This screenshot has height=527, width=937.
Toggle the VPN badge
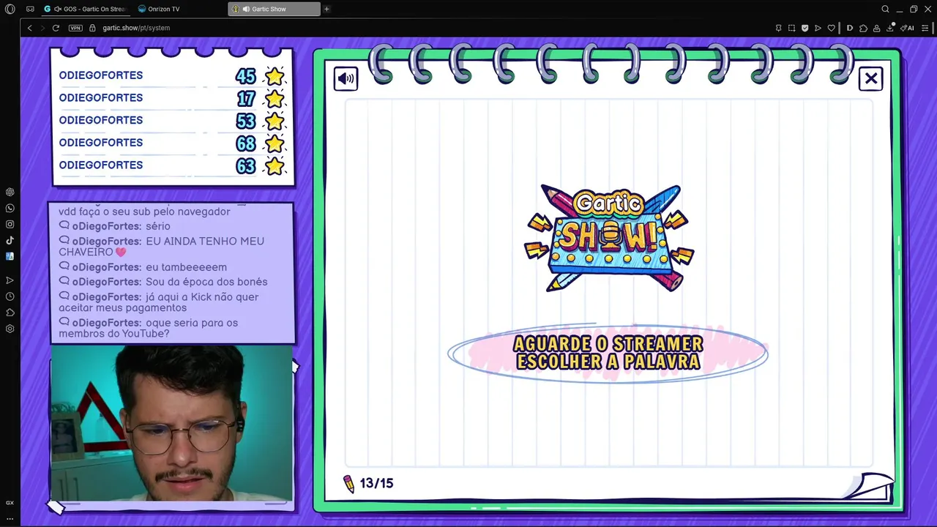[75, 28]
